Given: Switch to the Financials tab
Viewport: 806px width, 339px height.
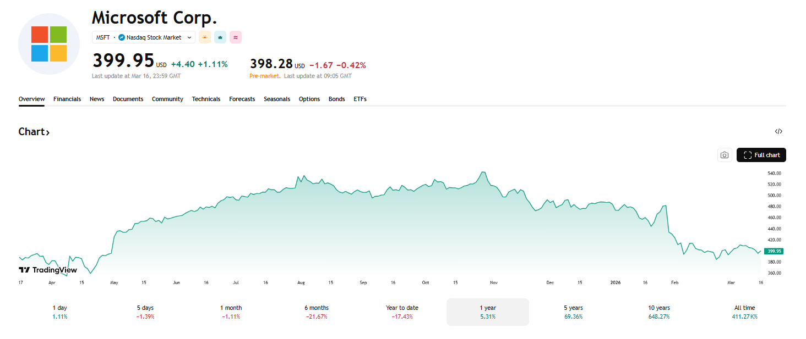Looking at the screenshot, I should (x=67, y=99).
